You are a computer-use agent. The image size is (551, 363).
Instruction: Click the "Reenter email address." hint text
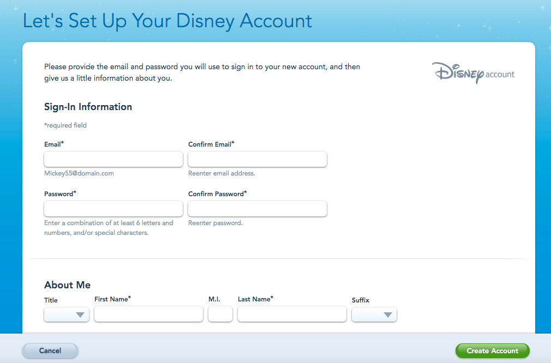coord(221,173)
